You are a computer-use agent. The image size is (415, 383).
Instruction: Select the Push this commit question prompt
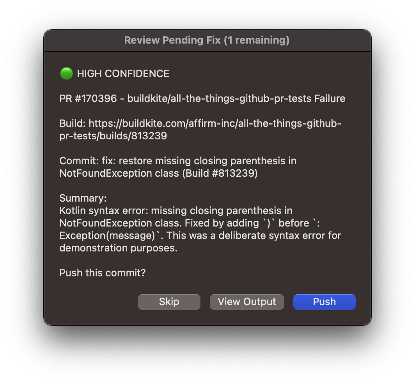click(x=103, y=273)
